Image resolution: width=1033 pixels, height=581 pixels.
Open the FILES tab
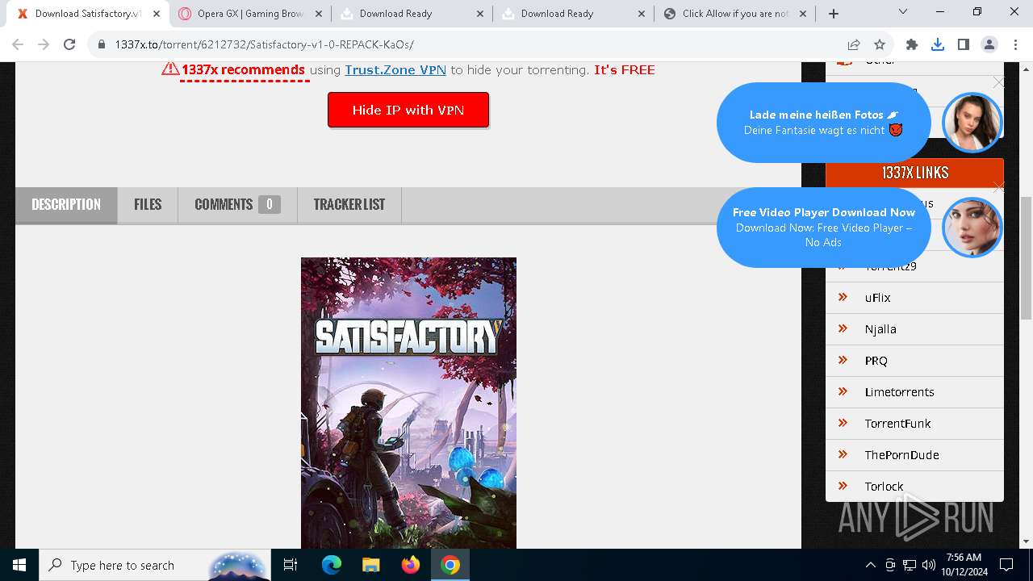click(148, 205)
